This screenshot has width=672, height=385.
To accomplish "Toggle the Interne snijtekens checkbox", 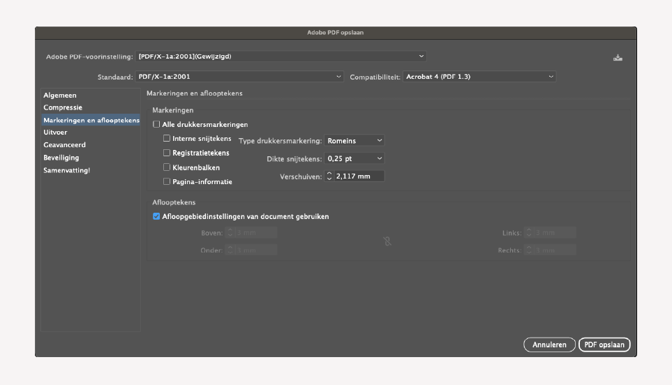I will (167, 139).
